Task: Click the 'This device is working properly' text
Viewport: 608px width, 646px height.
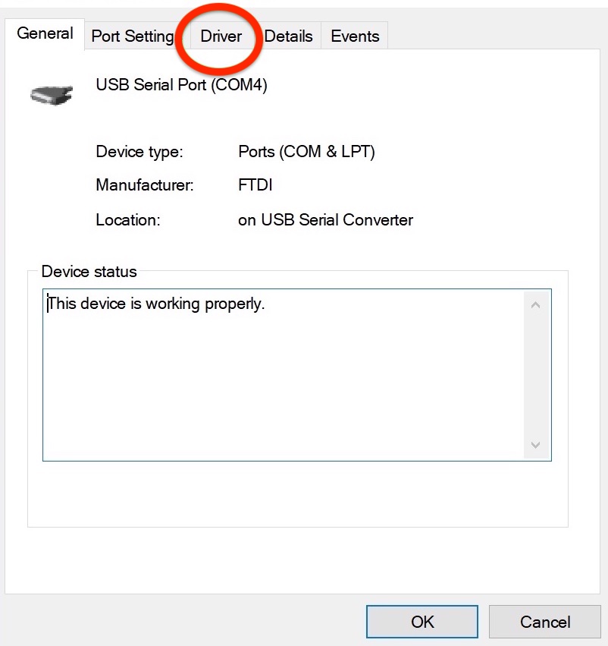Action: click(x=156, y=304)
